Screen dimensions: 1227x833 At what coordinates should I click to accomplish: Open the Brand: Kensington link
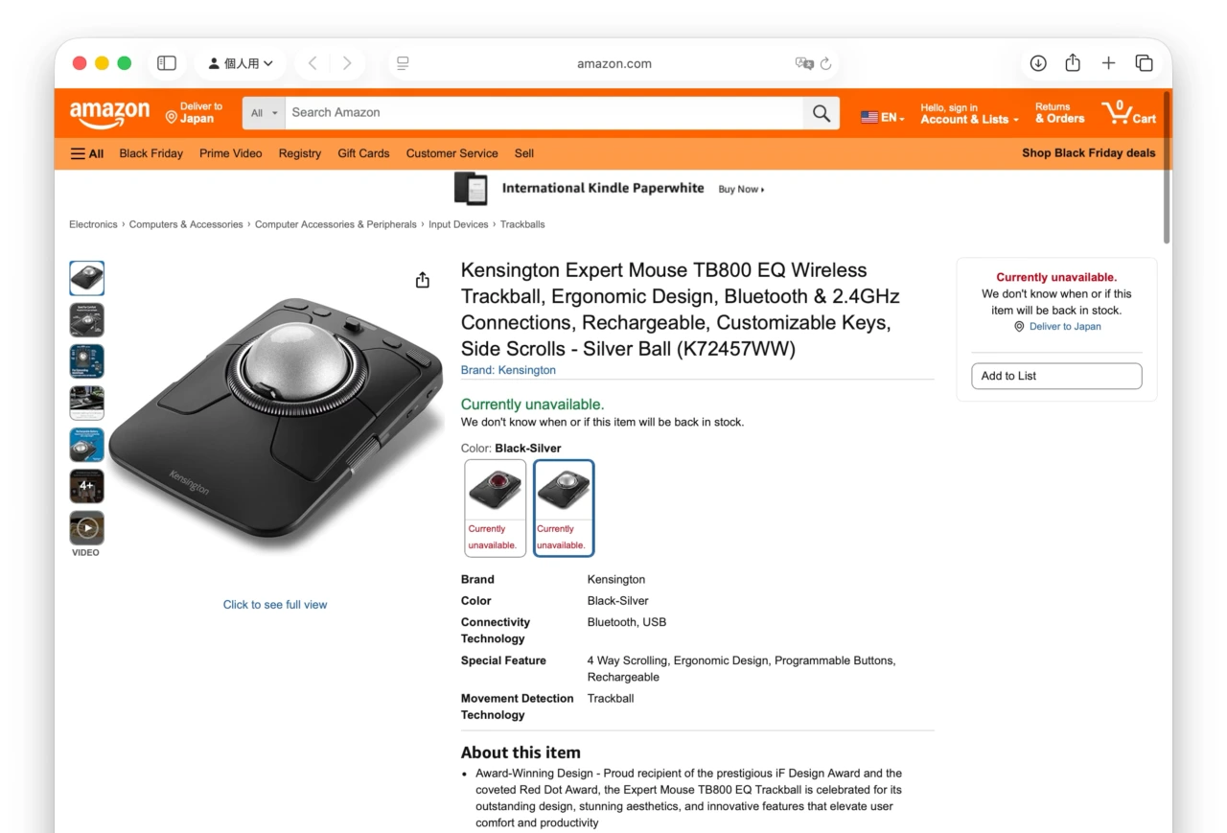(508, 369)
